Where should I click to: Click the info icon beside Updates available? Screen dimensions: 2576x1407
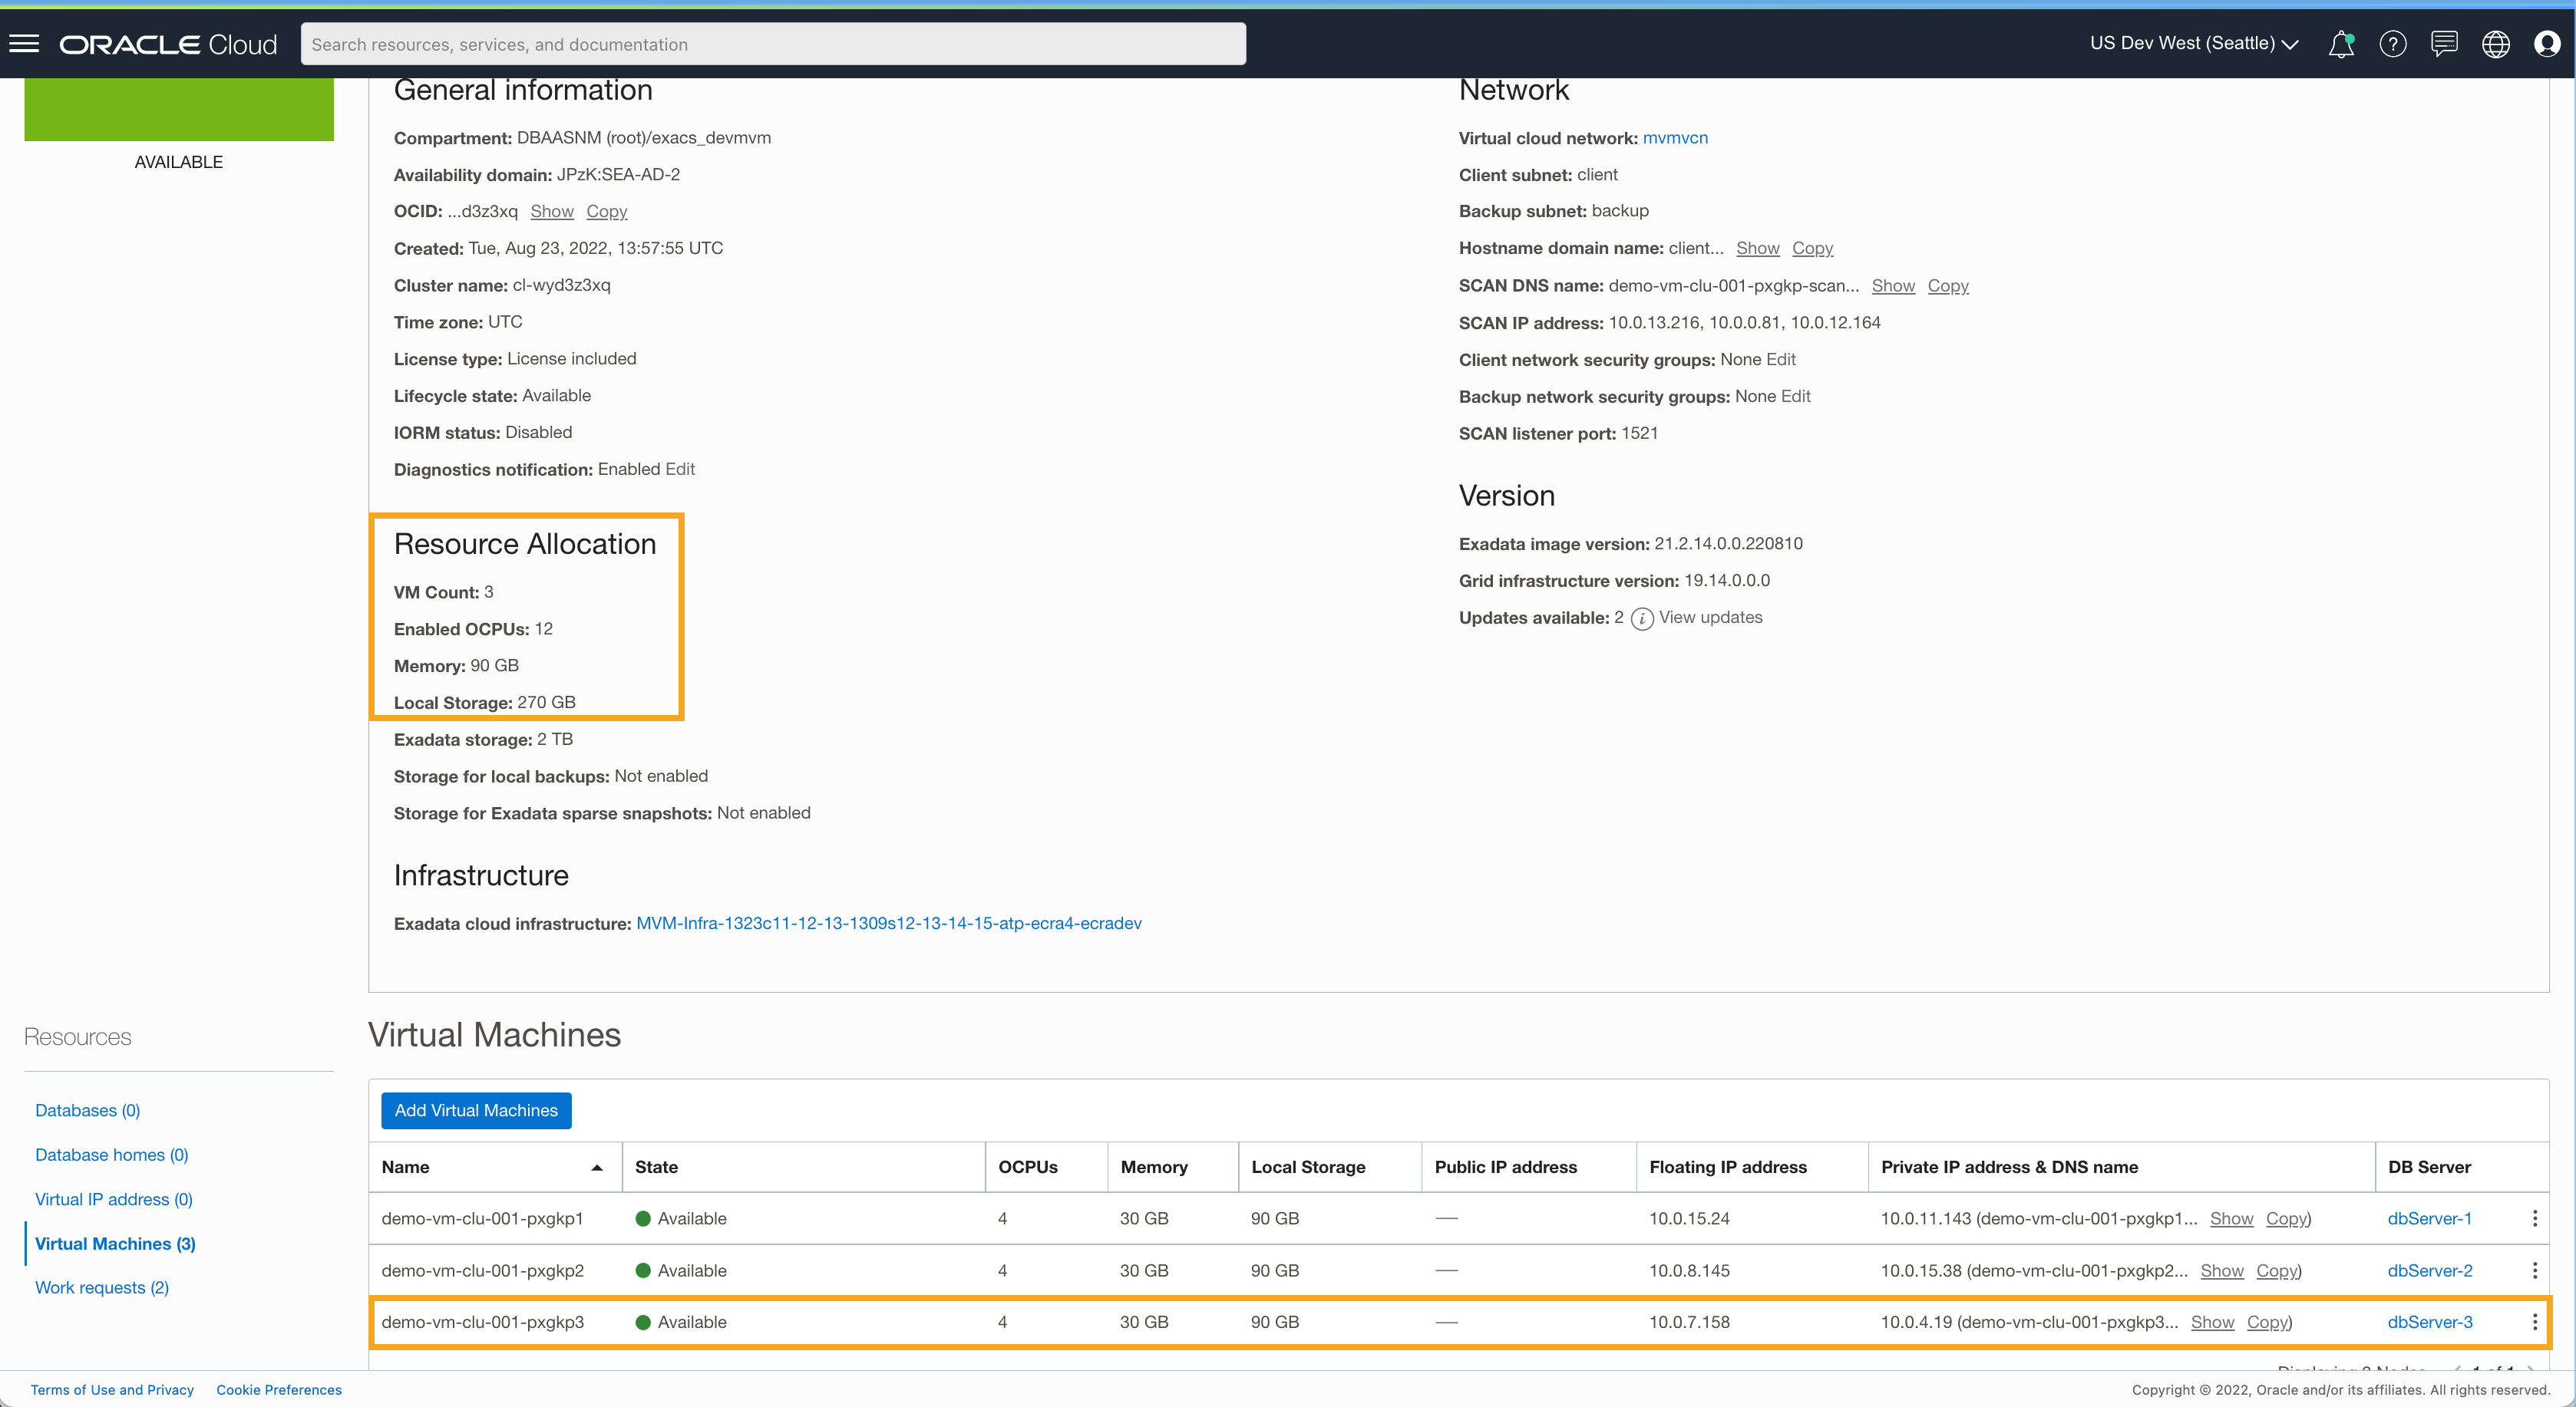point(1641,618)
